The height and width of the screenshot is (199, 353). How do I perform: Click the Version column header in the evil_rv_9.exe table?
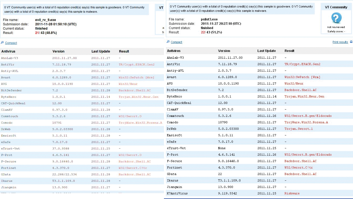click(x=58, y=51)
